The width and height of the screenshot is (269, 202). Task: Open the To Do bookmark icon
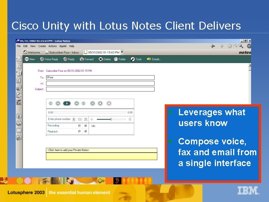(19, 80)
